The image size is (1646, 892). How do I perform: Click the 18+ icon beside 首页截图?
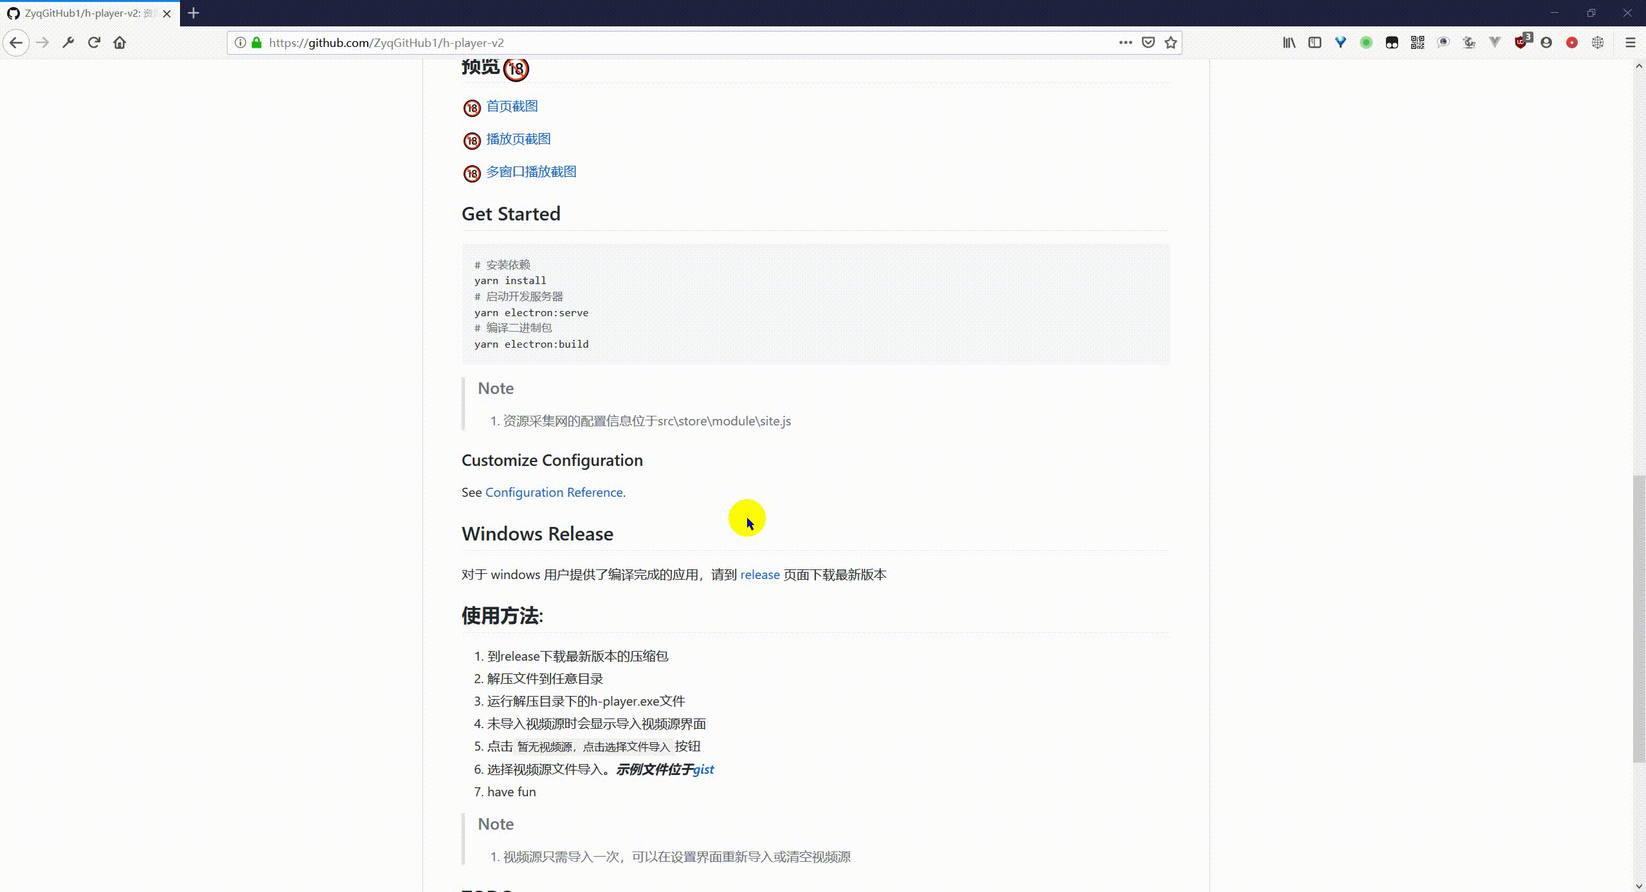click(x=472, y=108)
